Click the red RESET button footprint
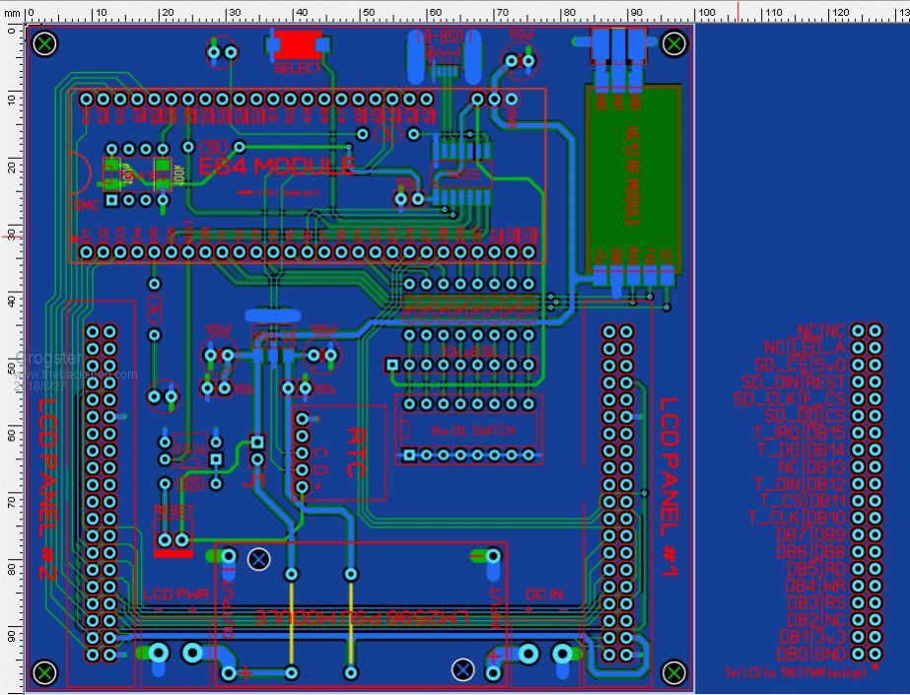This screenshot has height=695, width=910. point(174,554)
